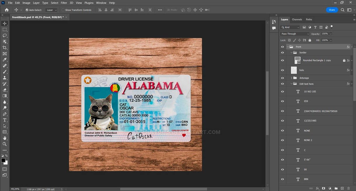This screenshot has width=356, height=191.
Task: Select the Path Selection tool
Action: pos(5,126)
